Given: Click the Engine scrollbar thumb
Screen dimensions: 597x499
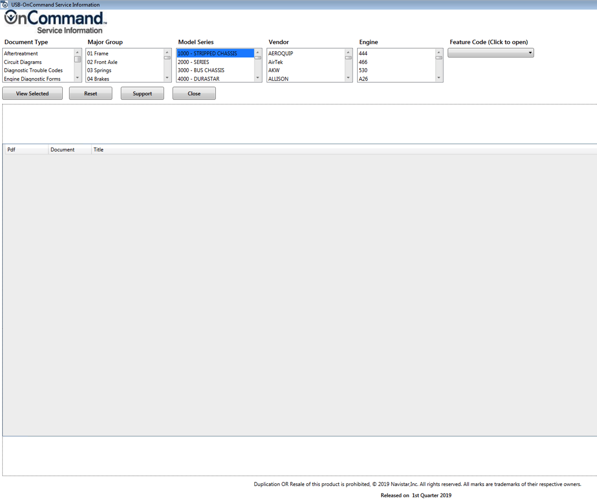Looking at the screenshot, I should pos(439,58).
